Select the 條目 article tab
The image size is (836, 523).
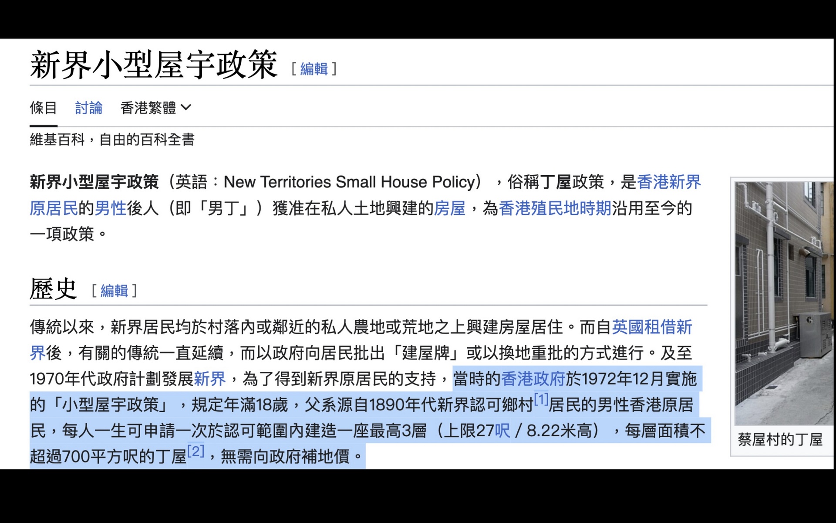tap(43, 108)
